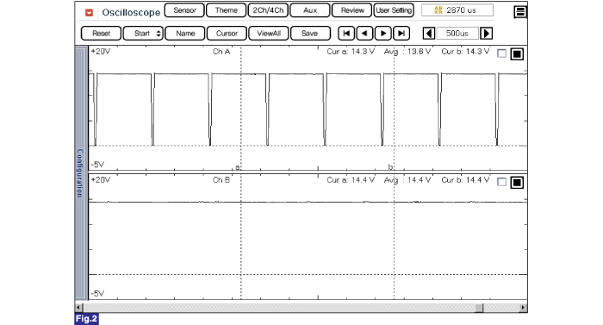
Task: Click the horizontal scrollbar left arrow
Action: (78, 307)
